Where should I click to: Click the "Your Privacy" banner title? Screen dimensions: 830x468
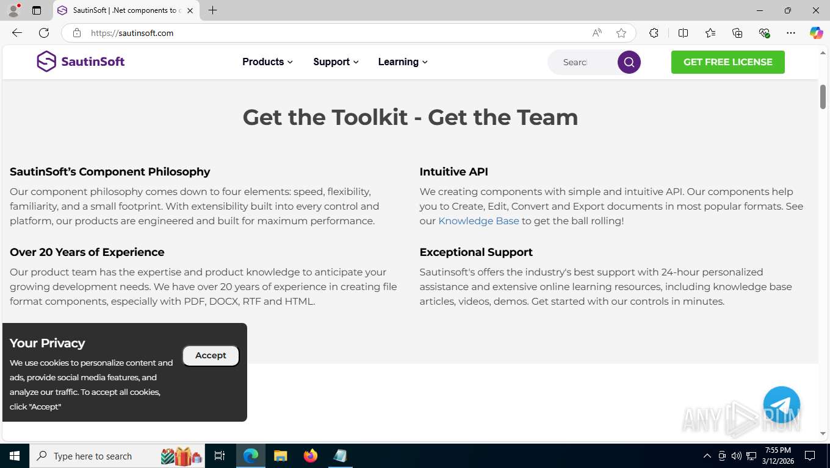[47, 343]
